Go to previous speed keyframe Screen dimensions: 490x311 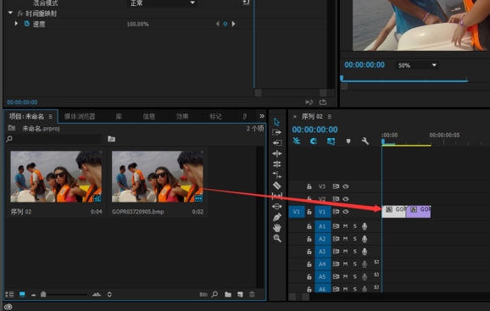coord(218,24)
